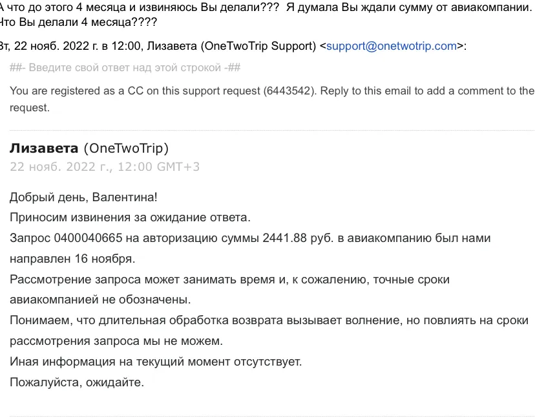Image resolution: width=535 pixels, height=418 pixels.
Task: Click the (OneTwoTrip) label beside Лизавета
Action: click(126, 148)
